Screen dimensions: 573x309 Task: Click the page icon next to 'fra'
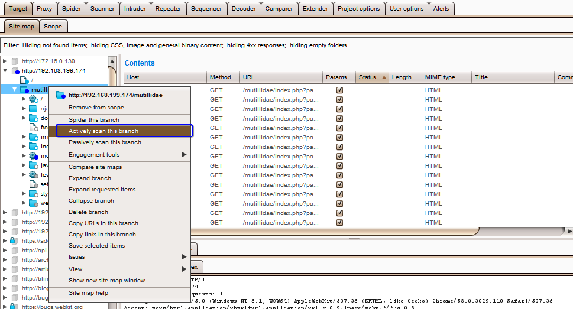coord(34,128)
